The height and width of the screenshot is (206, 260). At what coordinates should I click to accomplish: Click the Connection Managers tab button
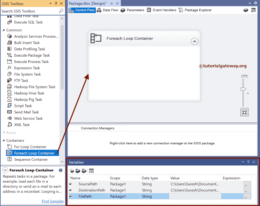coord(98,128)
